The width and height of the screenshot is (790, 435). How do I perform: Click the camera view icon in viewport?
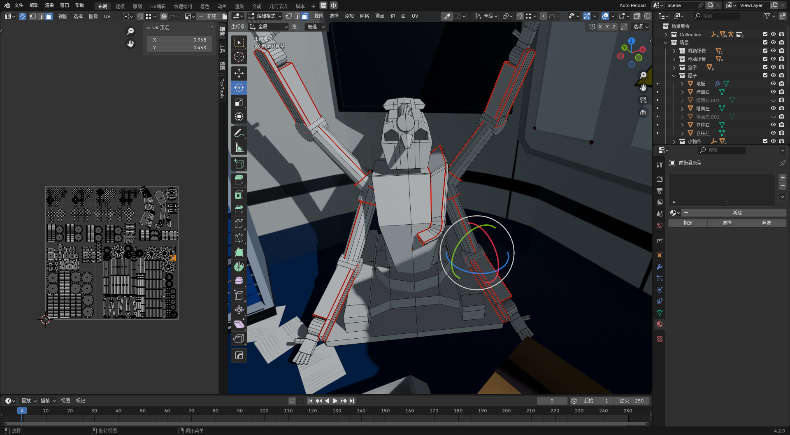(x=643, y=100)
